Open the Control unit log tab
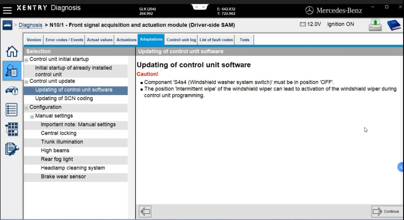The height and width of the screenshot is (220, 404). pyautogui.click(x=181, y=40)
